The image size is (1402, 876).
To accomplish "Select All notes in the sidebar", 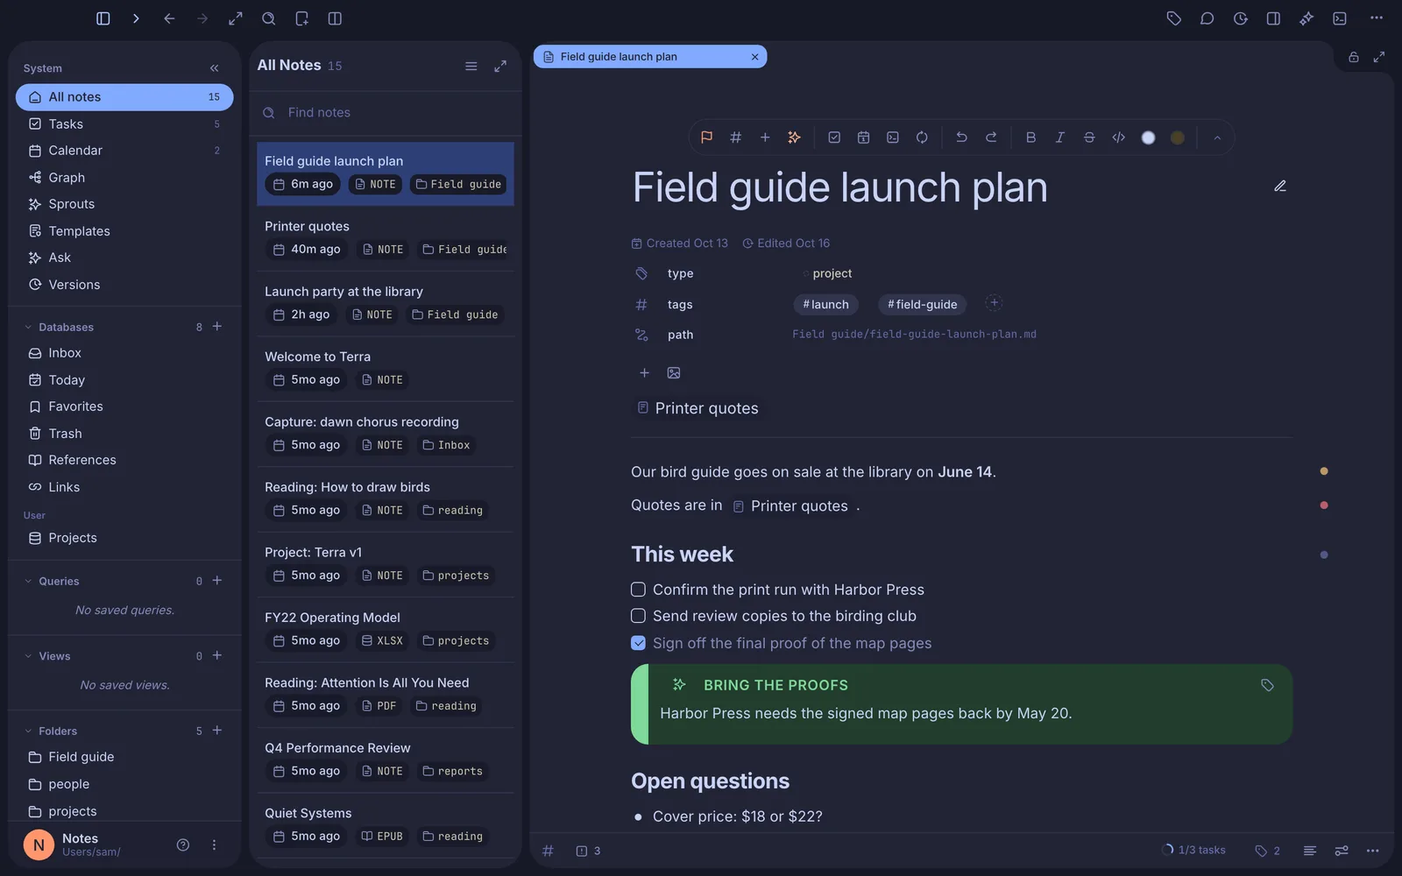I will (124, 97).
